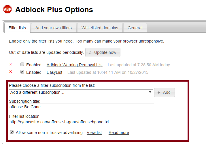Click the refresh icon on Update now
The width and height of the screenshot is (206, 147).
90,52
